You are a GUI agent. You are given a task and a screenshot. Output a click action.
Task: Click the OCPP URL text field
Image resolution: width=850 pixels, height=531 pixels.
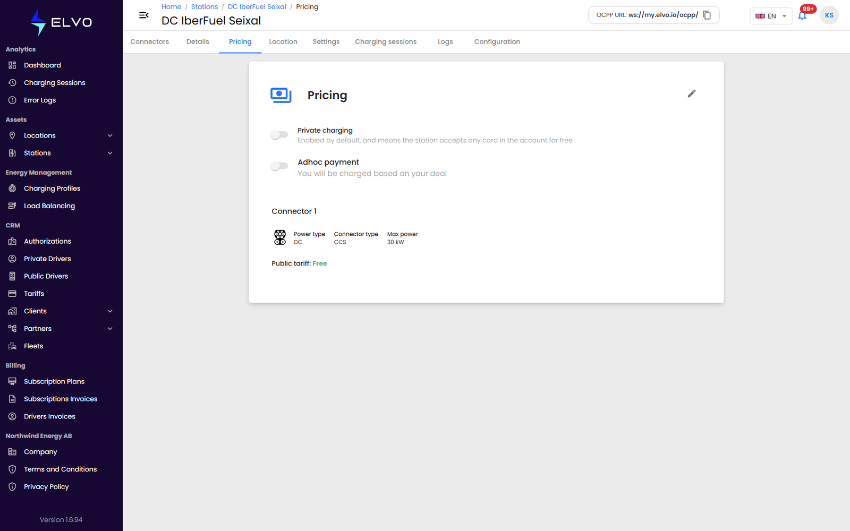pos(653,15)
